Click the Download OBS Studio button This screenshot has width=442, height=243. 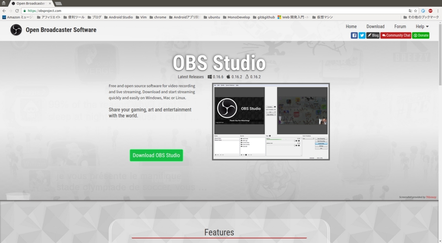click(156, 155)
